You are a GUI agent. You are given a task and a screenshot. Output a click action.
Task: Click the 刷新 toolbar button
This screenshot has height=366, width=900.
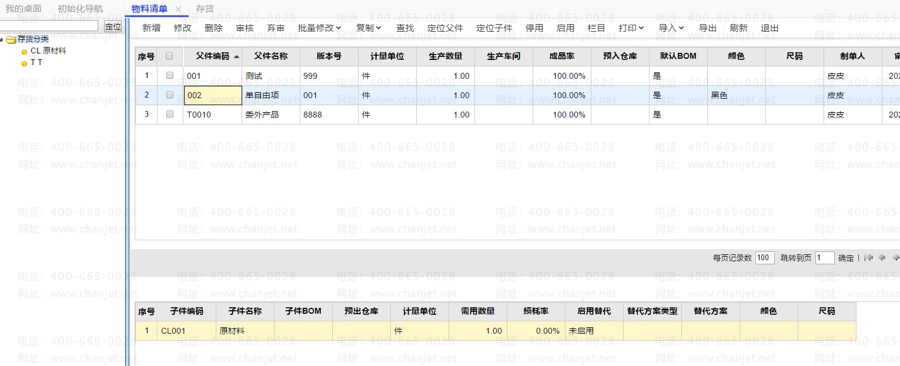click(x=739, y=28)
